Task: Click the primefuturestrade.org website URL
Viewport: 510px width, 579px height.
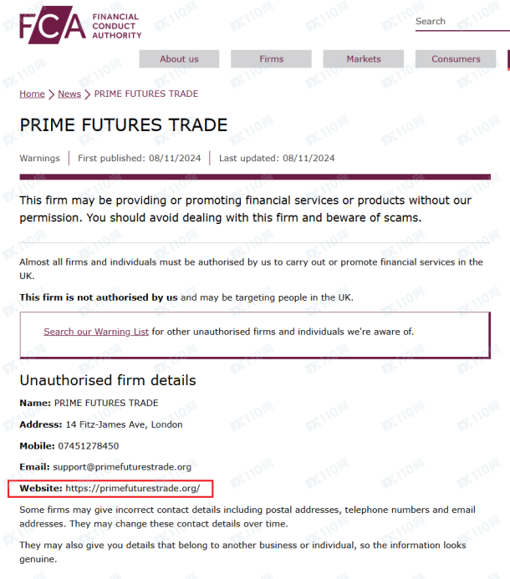Action: coord(133,488)
